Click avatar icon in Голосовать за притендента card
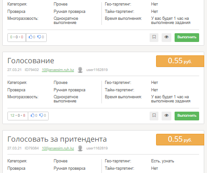Screen dimensions: 207x173 pos(80,148)
